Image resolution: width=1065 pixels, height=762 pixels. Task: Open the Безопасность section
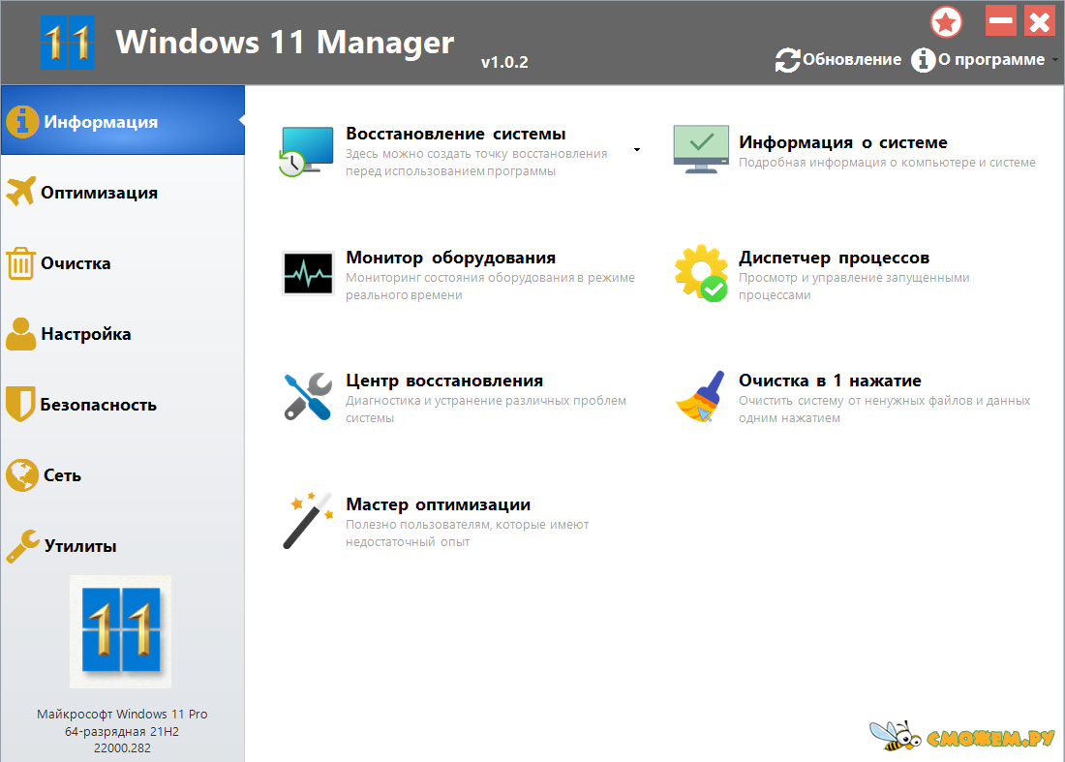pyautogui.click(x=122, y=404)
